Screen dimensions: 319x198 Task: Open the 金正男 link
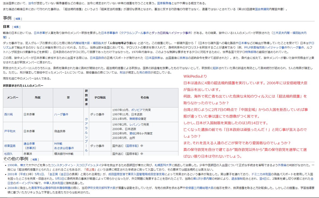[x=54, y=174]
